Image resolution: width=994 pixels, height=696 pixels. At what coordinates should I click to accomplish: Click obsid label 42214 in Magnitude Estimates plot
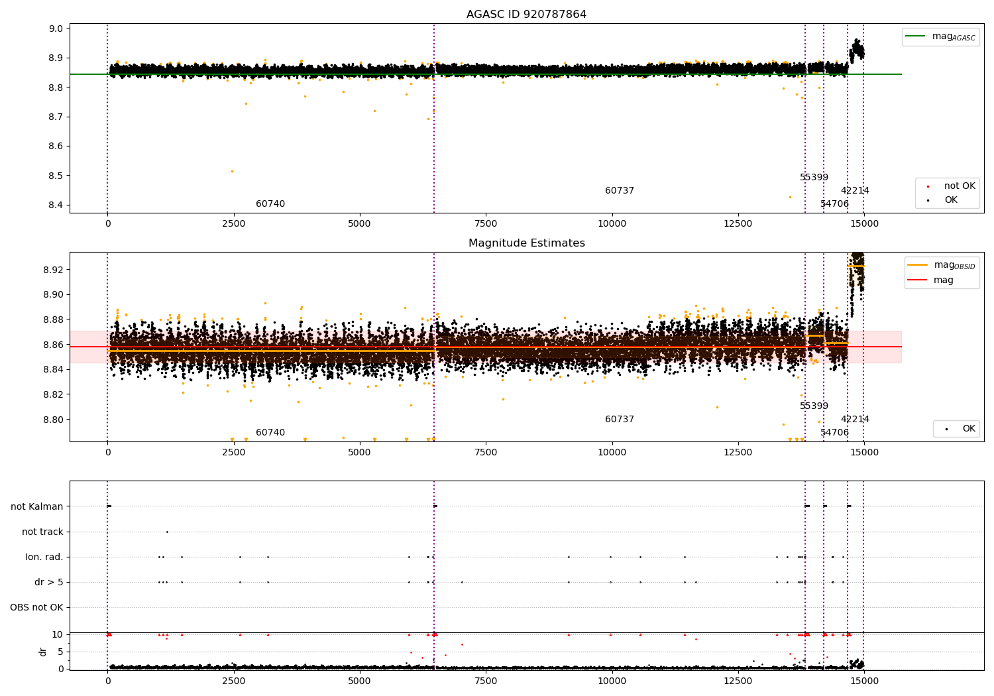tap(855, 420)
